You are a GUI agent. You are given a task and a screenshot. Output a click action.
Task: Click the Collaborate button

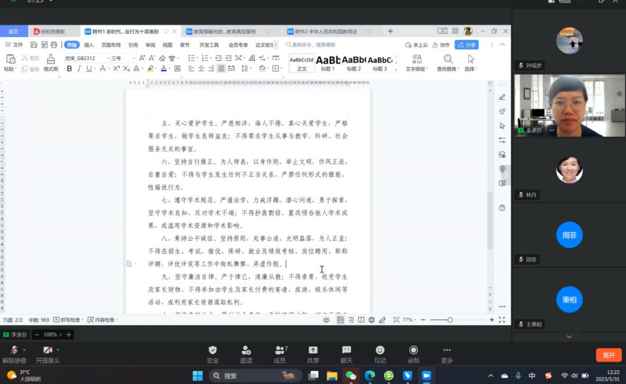click(x=441, y=45)
